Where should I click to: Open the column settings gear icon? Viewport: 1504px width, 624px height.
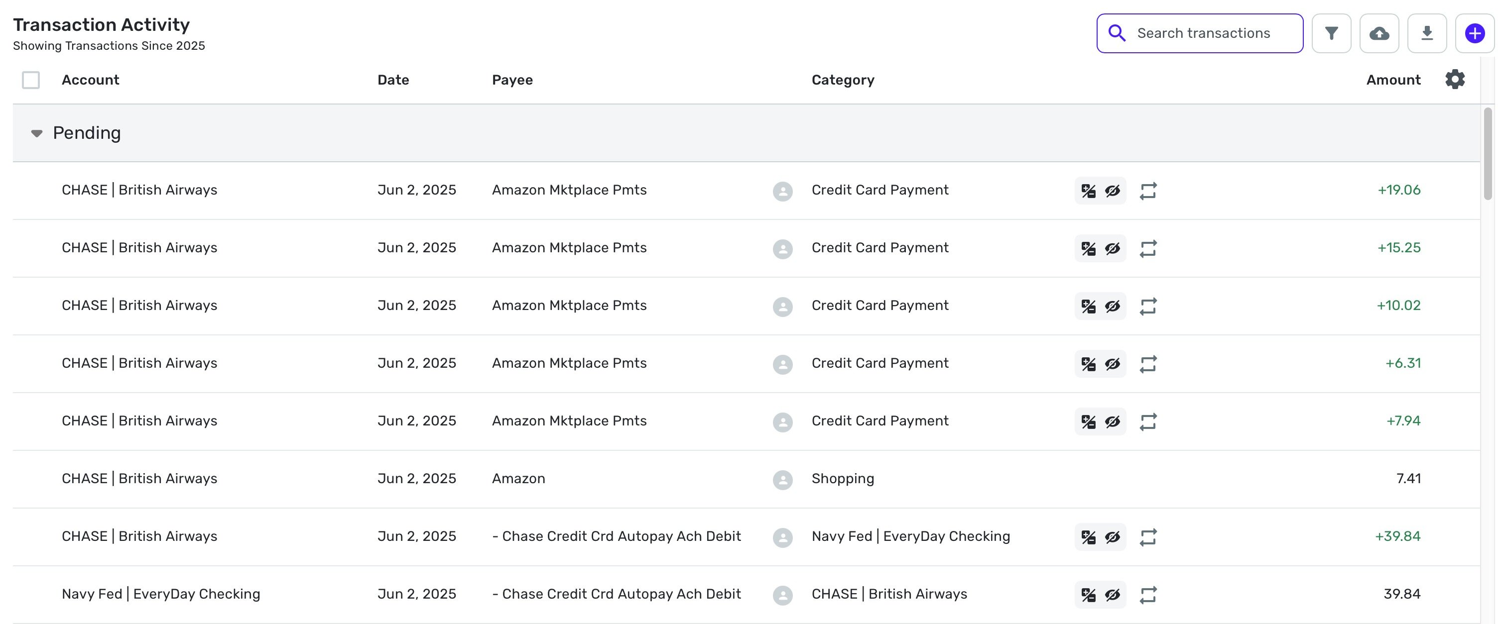coord(1455,79)
